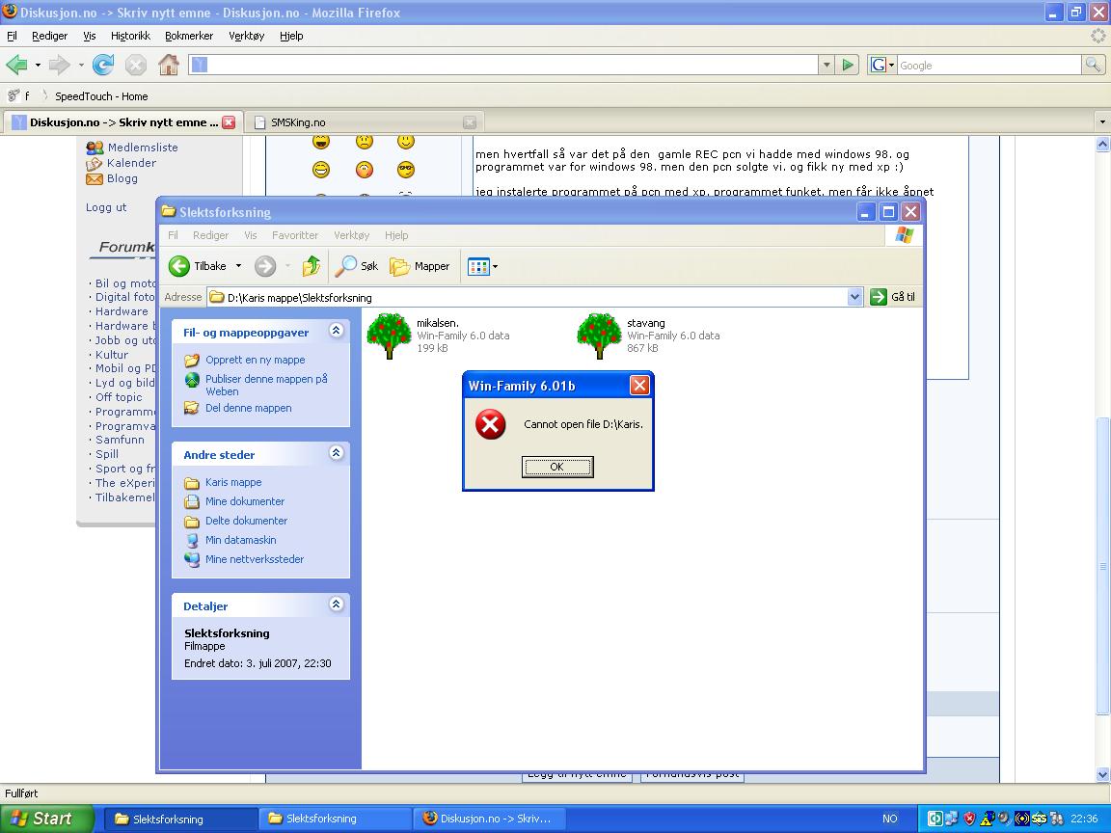Click Opprett en ny mappe

click(x=255, y=360)
